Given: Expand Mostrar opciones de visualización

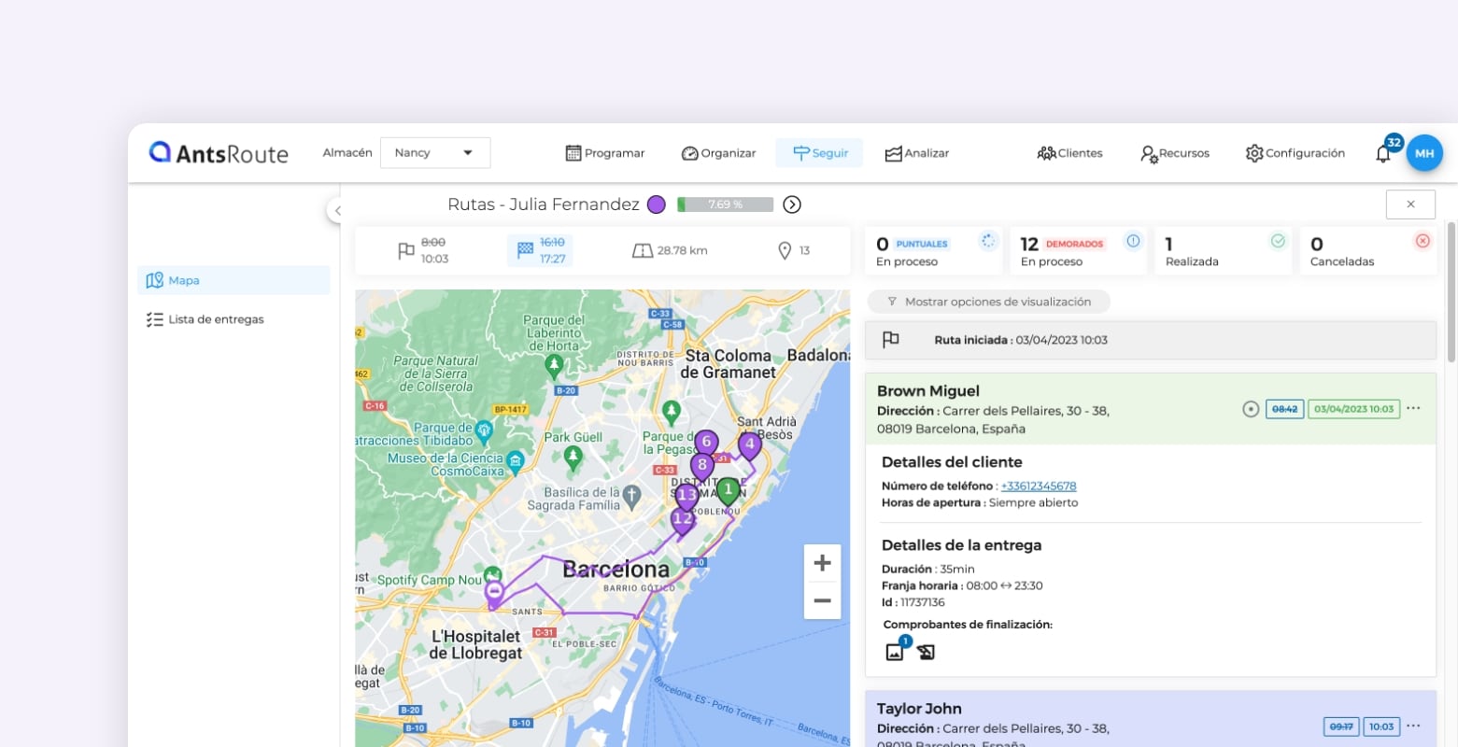Looking at the screenshot, I should 988,302.
